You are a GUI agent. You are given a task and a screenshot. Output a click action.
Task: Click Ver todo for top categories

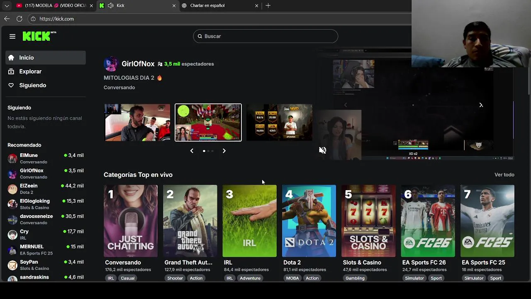click(504, 175)
